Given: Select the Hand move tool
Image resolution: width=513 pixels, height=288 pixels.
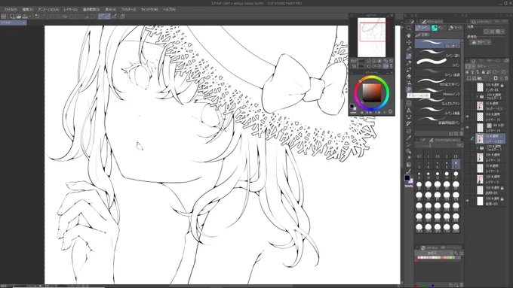Looking at the screenshot, I should 409,35.
